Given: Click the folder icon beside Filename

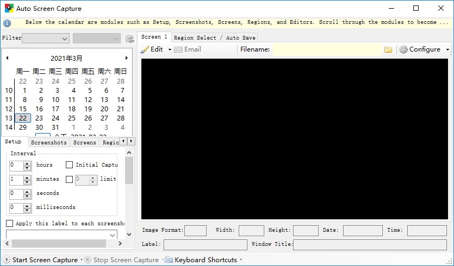Looking at the screenshot, I should pos(388,50).
